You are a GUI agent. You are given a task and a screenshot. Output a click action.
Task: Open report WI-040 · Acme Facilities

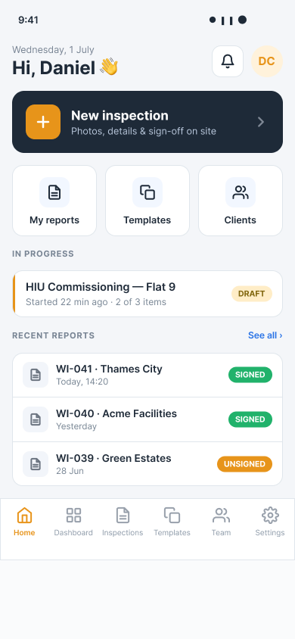point(147,419)
